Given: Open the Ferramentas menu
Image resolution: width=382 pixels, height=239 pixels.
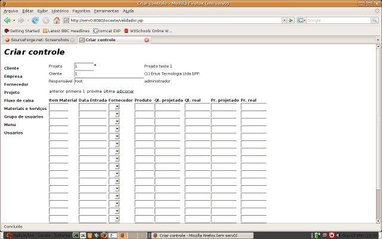Looking at the screenshot, I should coord(106,11).
